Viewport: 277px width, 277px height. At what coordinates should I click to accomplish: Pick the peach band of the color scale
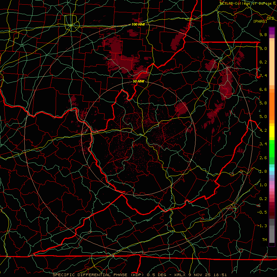tap(272, 63)
